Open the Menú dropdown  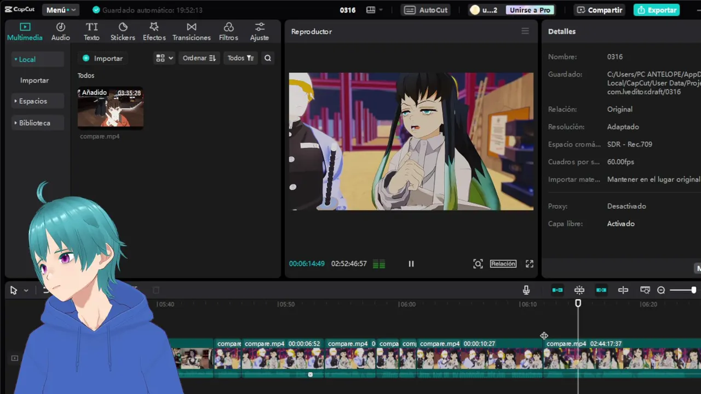click(x=60, y=10)
